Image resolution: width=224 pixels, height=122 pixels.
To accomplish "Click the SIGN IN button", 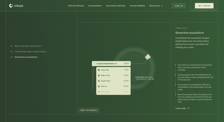I will pyautogui.click(x=179, y=6).
